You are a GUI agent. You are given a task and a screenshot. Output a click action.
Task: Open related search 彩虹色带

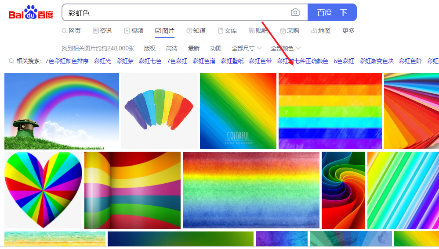tap(260, 61)
